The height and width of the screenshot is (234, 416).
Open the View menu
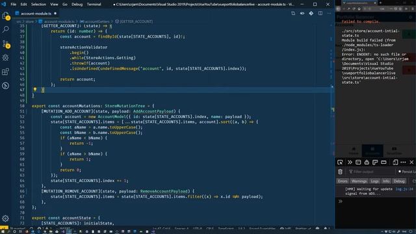[54, 5]
